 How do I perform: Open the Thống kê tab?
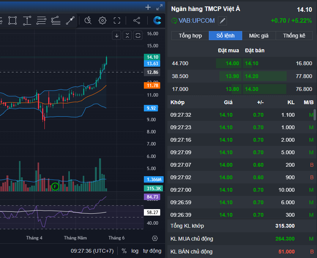[294, 36]
